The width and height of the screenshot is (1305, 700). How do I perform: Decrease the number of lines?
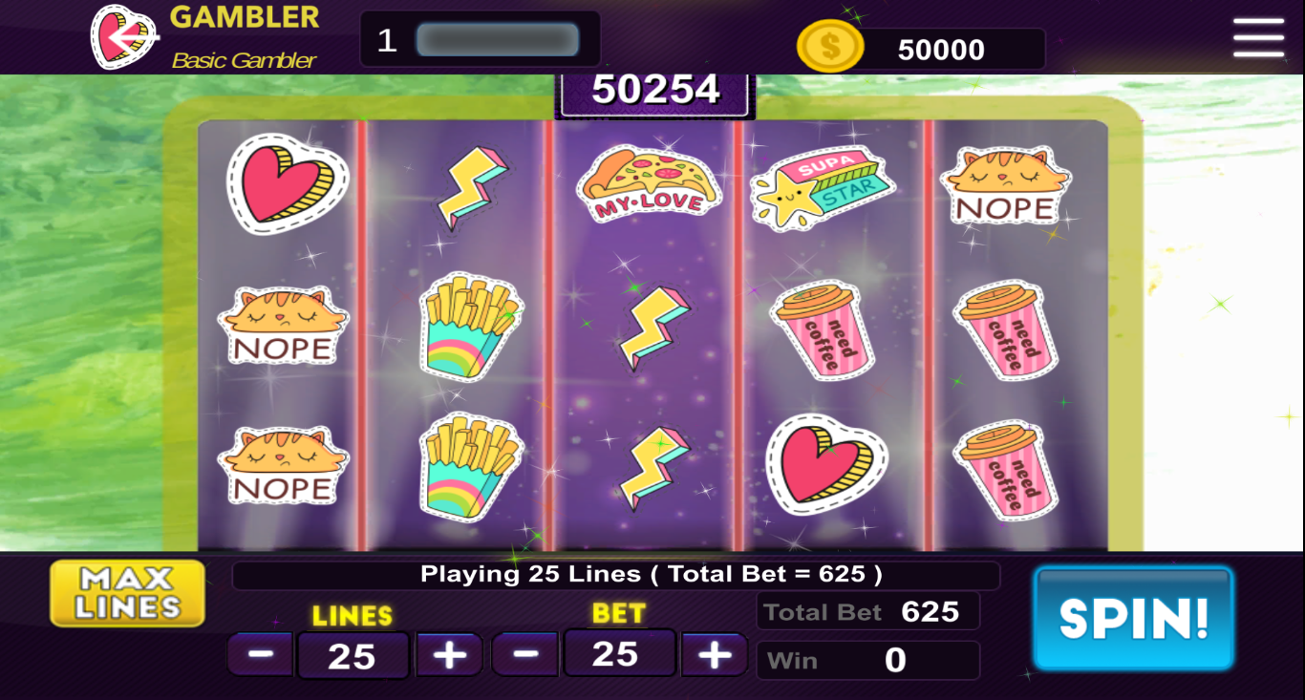[x=261, y=655]
